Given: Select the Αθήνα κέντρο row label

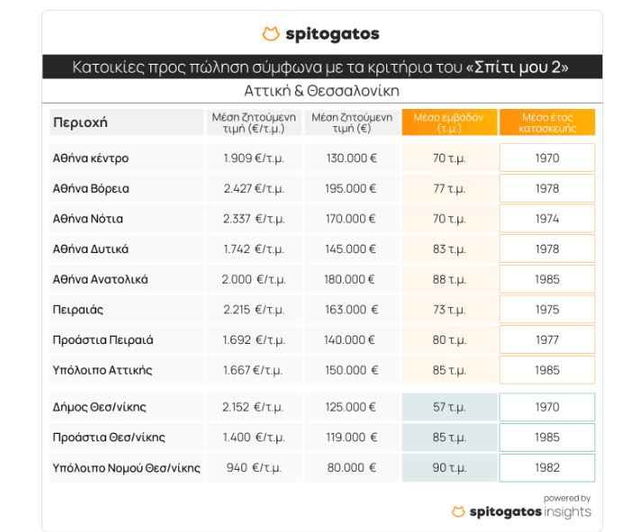Looking at the screenshot, I should coord(91,158).
